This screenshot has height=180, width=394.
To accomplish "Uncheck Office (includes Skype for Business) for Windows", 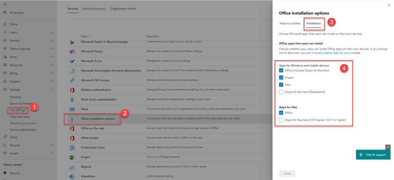I will [281, 71].
